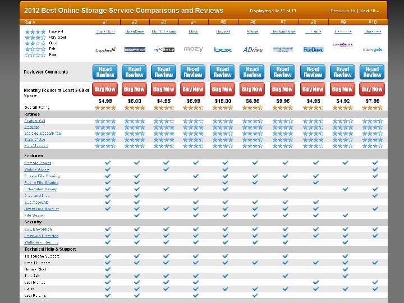
Task: Read Review for rank #8 FlipDrive
Action: click(x=313, y=72)
